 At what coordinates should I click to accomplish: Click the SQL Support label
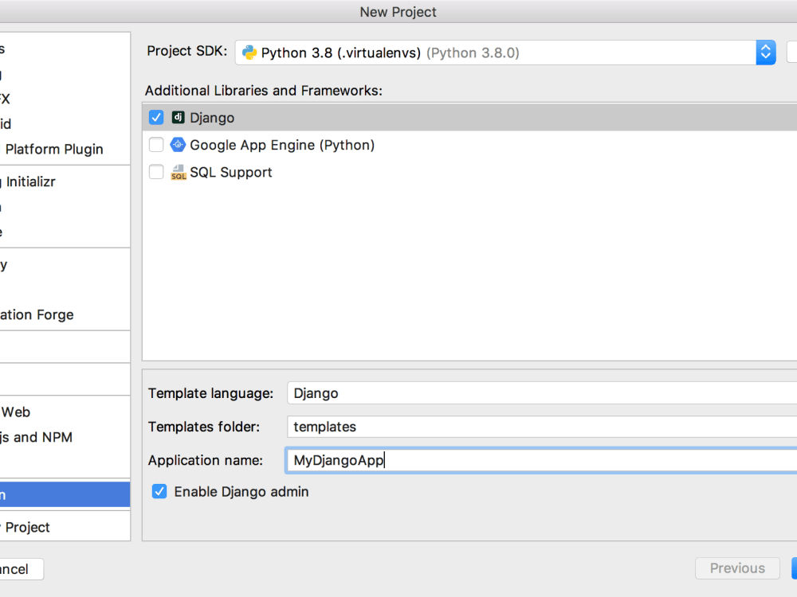pyautogui.click(x=231, y=173)
